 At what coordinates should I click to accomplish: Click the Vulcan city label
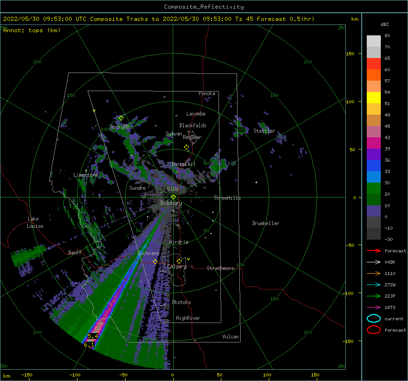tap(231, 337)
